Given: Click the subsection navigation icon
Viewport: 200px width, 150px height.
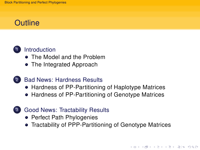Looking at the screenshot, I should tap(158, 147).
